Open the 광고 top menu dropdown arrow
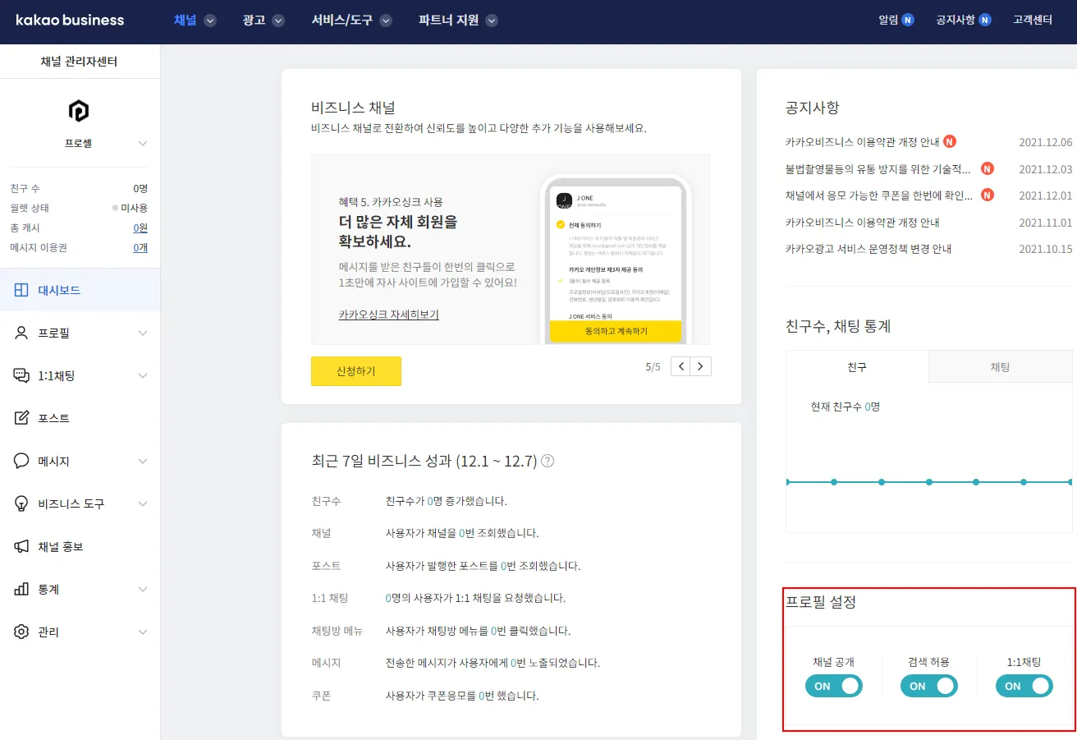The image size is (1077, 740). click(x=277, y=21)
